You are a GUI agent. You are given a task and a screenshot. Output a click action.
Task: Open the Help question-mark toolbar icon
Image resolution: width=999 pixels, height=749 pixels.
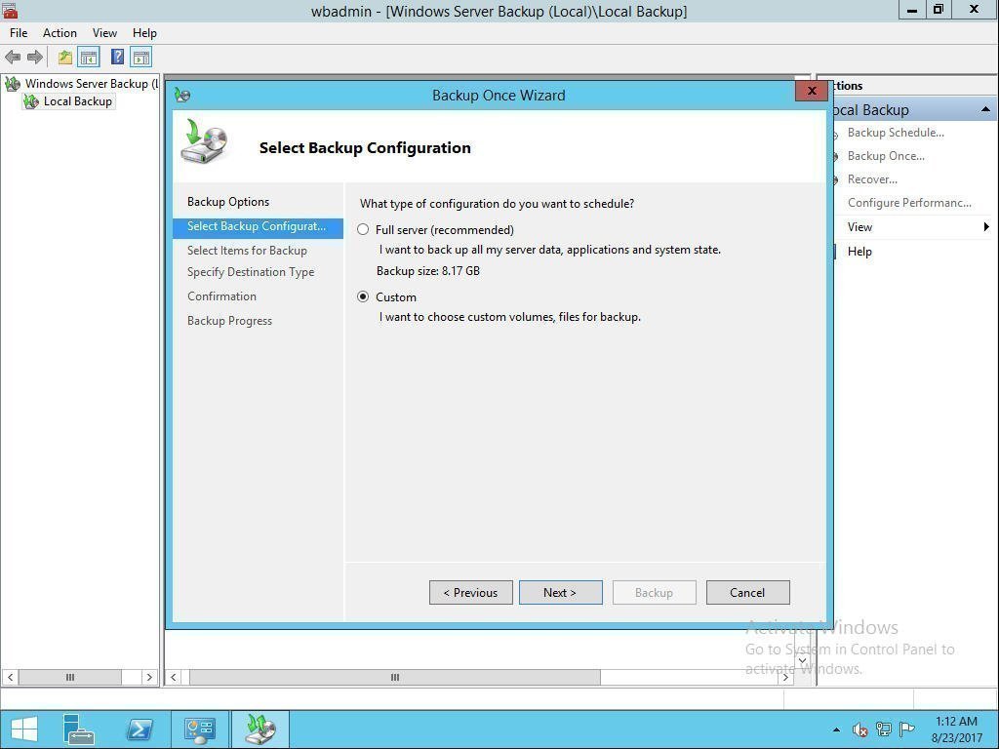tap(117, 58)
